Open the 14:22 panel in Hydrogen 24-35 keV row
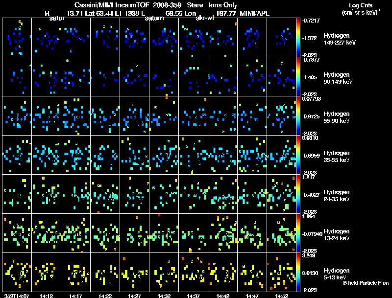392x298 pixels. point(105,194)
